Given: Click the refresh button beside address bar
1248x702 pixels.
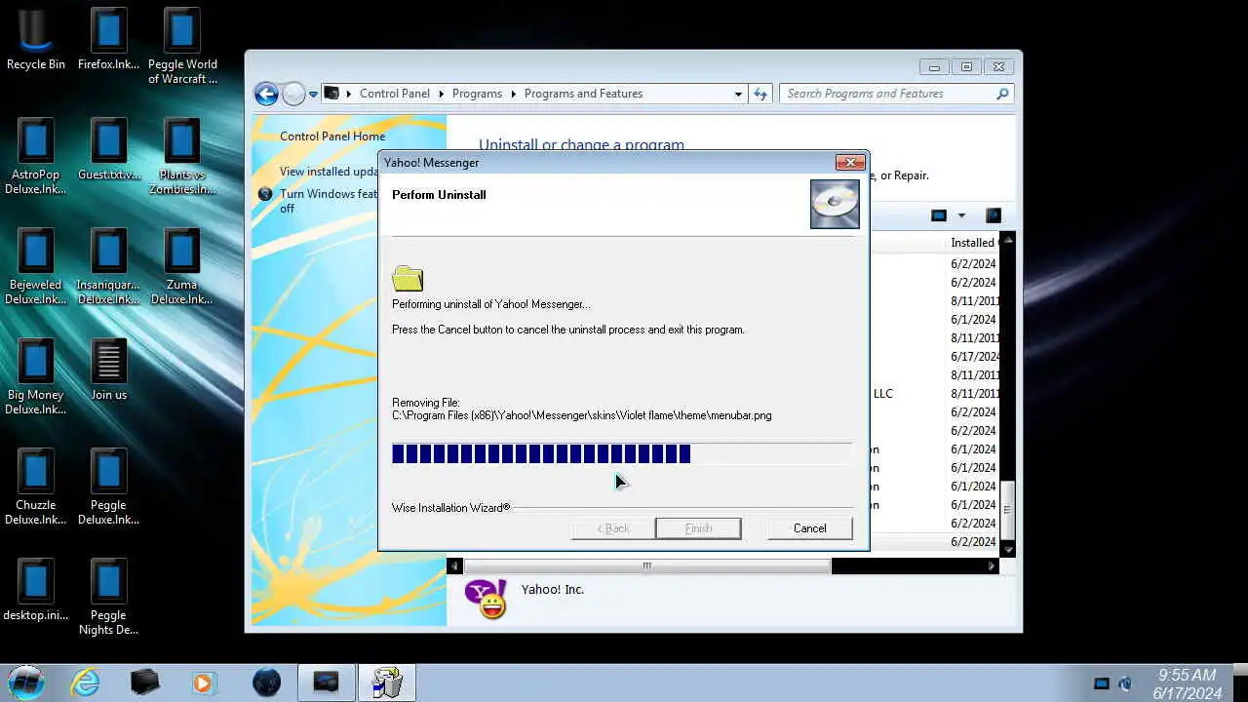Looking at the screenshot, I should coord(761,94).
